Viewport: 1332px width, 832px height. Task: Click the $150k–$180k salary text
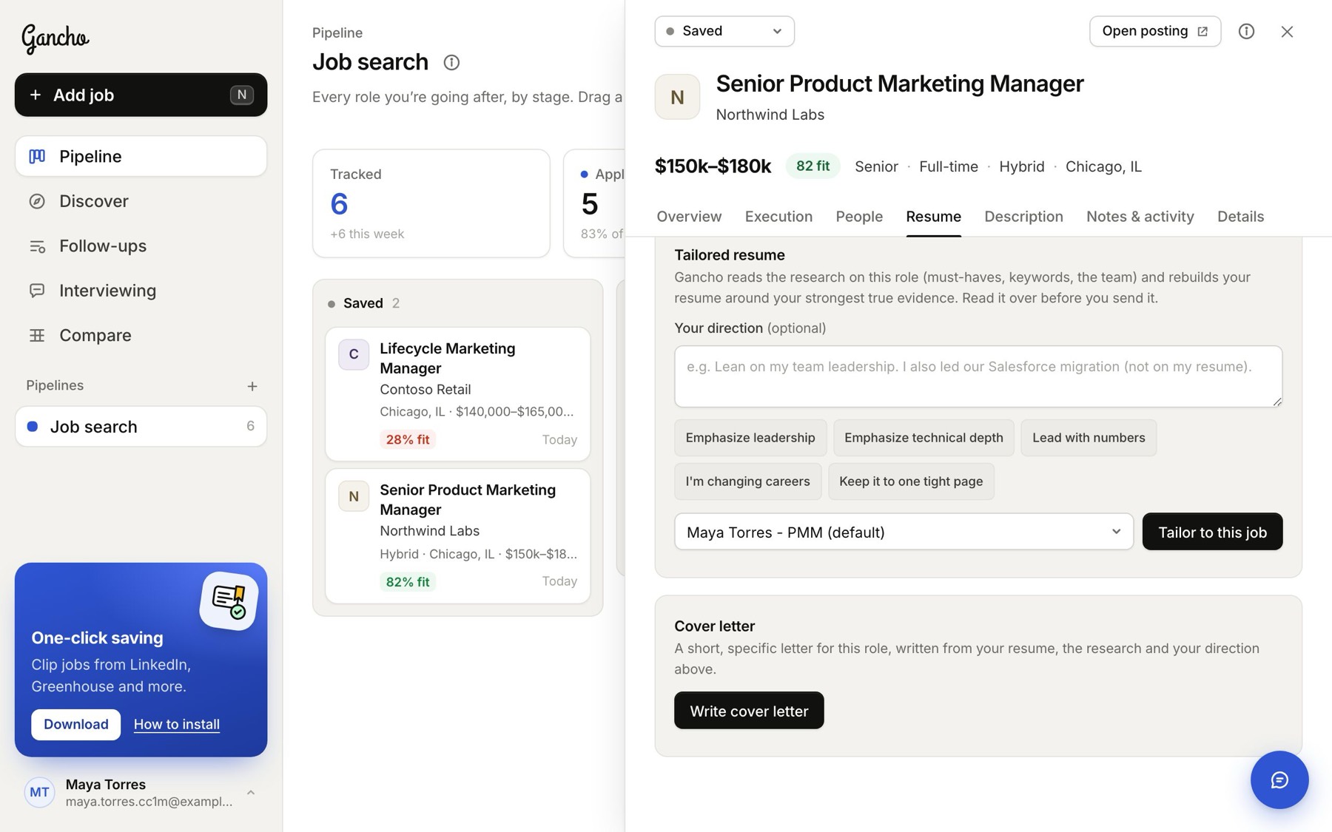713,166
